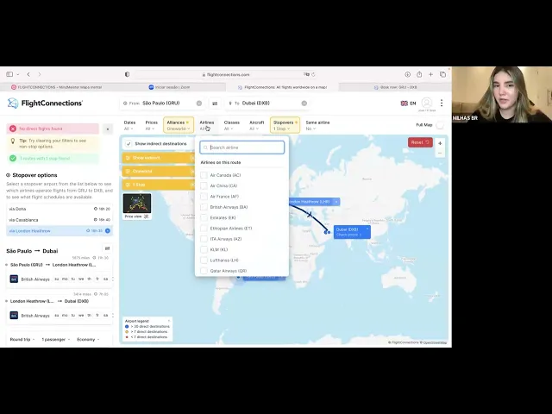Image resolution: width=552 pixels, height=414 pixels.
Task: Close the Dubai (DXB) map label
Action: tap(367, 229)
